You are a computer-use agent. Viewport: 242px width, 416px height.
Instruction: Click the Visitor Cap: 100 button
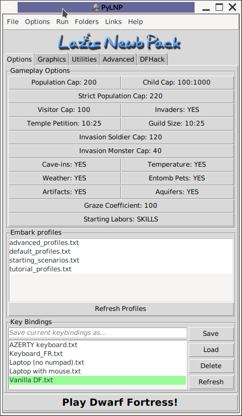(64, 110)
